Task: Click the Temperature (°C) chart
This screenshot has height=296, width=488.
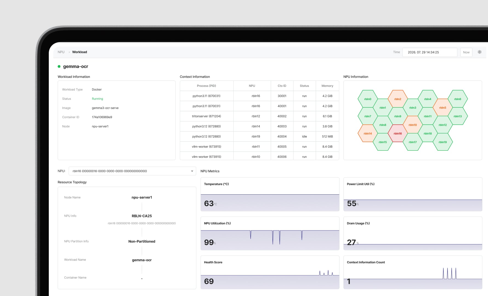Action: [270, 194]
